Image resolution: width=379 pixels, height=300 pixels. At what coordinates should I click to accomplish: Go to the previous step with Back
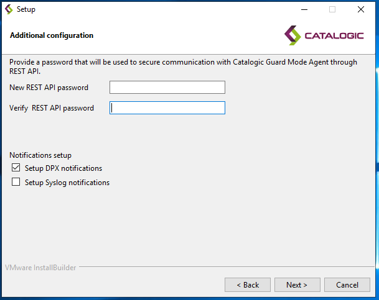click(247, 285)
